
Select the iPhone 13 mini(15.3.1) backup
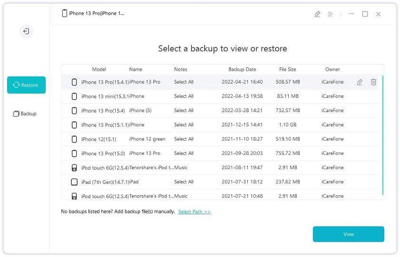(219, 96)
